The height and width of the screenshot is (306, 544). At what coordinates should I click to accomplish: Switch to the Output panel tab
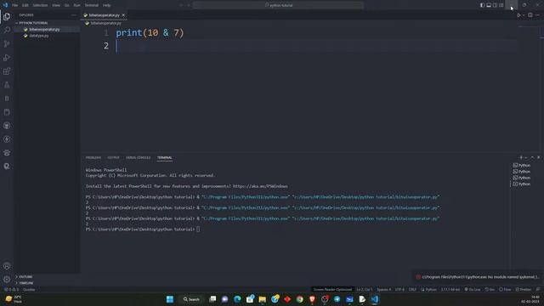113,157
